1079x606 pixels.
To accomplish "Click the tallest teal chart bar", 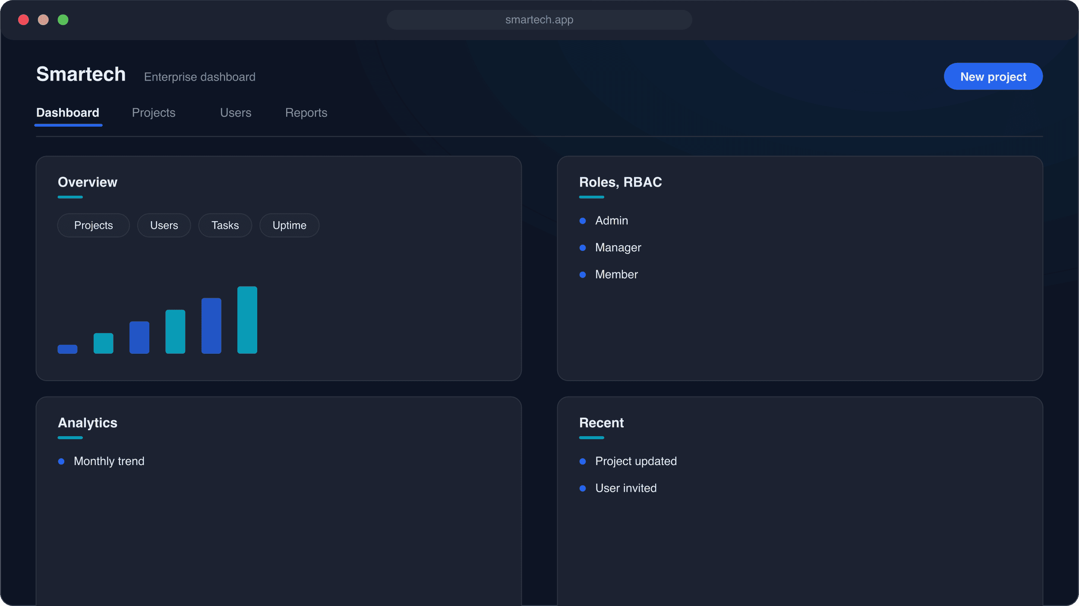I will point(247,320).
